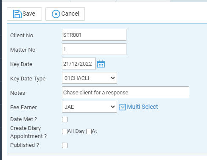The height and width of the screenshot is (160, 207).
Task: Focus the Client No field containing STR001
Action: (94, 35)
